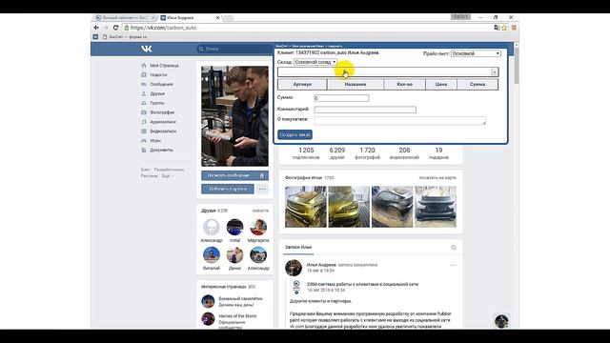Screen dimensions: 610x343
Task: Close the Илья Андреев browser tab
Action: click(217, 17)
